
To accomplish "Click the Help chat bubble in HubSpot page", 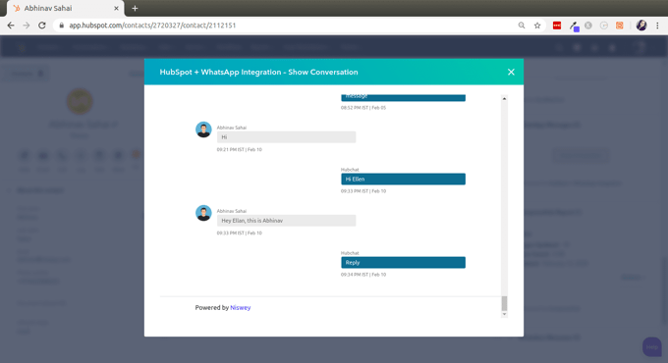I will (652, 347).
